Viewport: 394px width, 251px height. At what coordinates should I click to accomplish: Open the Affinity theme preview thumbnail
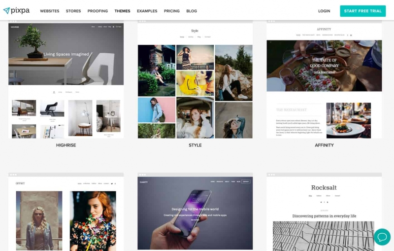(x=324, y=79)
